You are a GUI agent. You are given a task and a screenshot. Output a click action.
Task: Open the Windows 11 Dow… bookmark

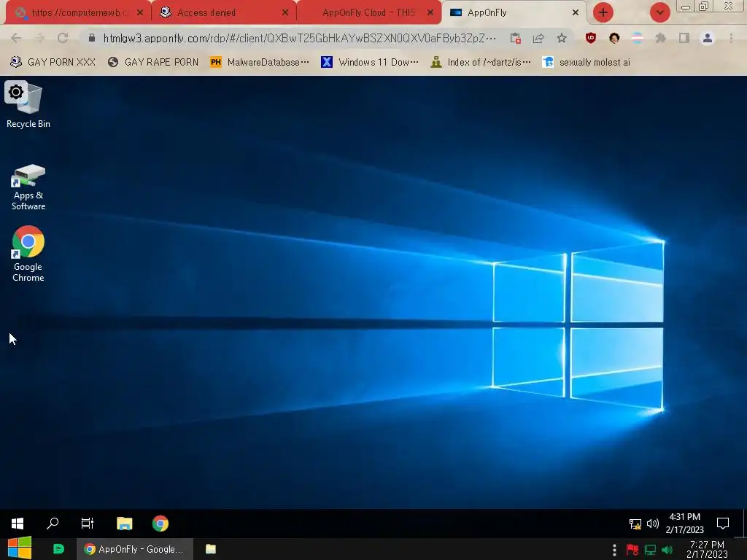pos(370,62)
